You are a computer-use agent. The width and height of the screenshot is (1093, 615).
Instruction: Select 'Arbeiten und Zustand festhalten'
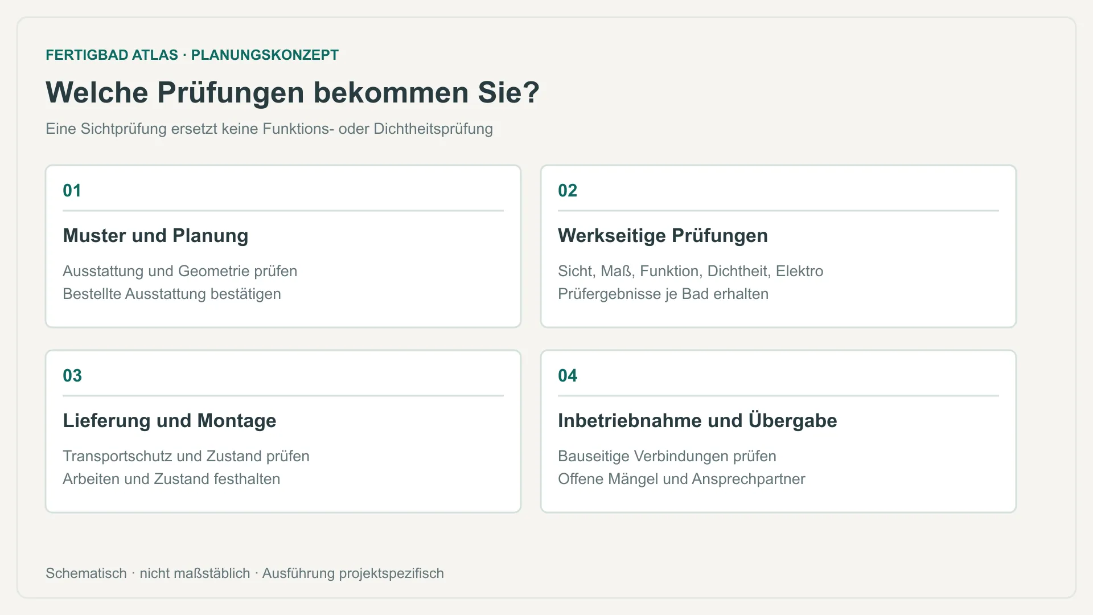(171, 479)
